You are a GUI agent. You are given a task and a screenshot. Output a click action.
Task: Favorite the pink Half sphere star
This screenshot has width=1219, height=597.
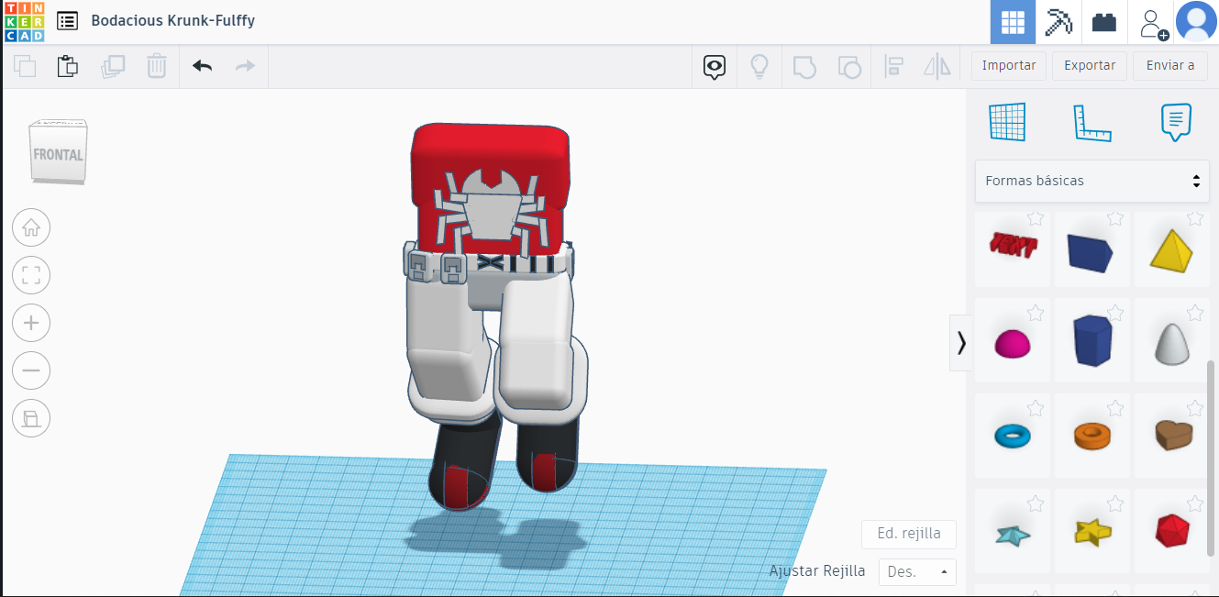(x=1036, y=314)
